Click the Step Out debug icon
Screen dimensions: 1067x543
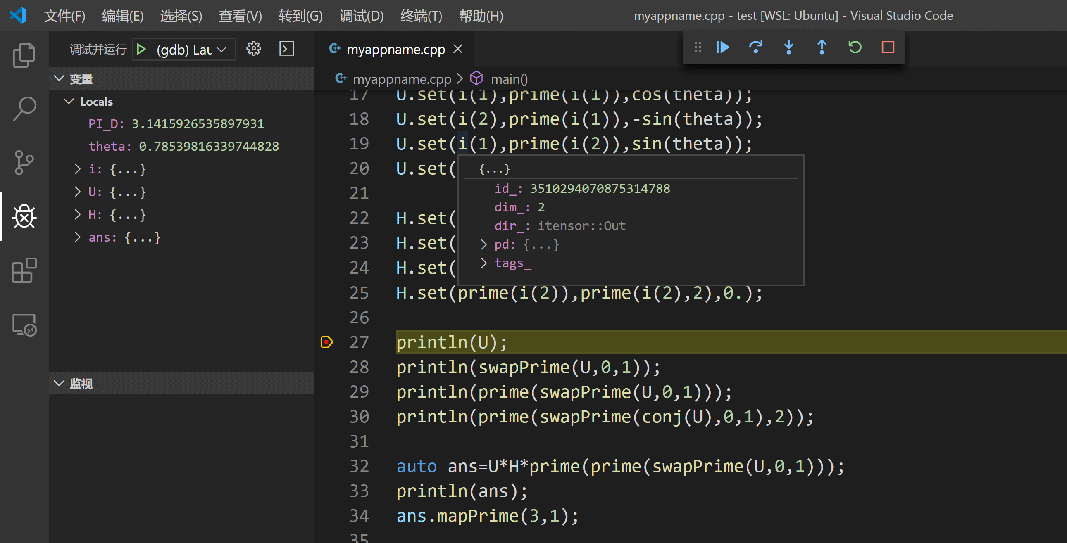[x=822, y=47]
